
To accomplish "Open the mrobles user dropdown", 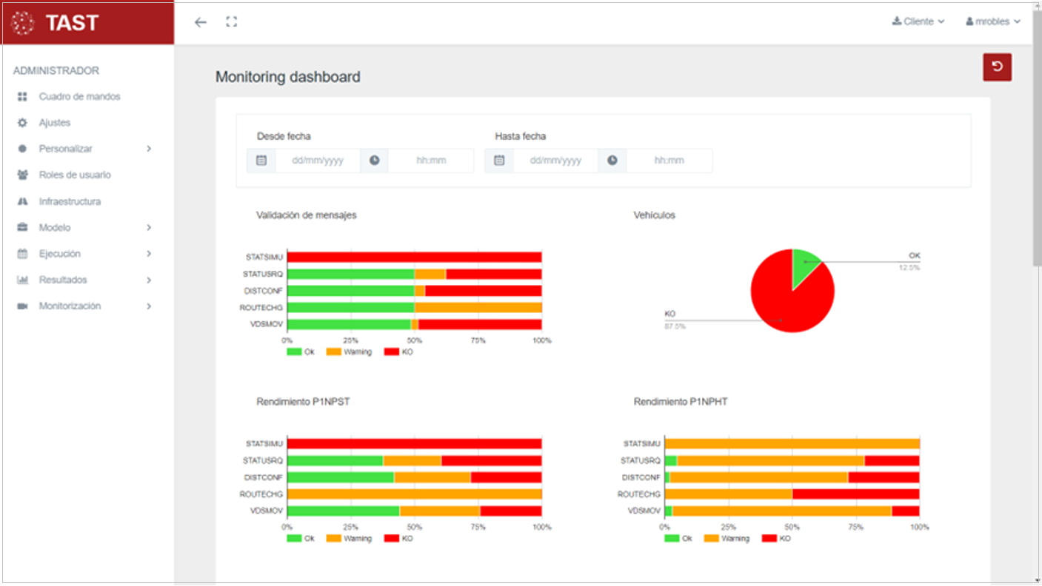I will (x=992, y=22).
